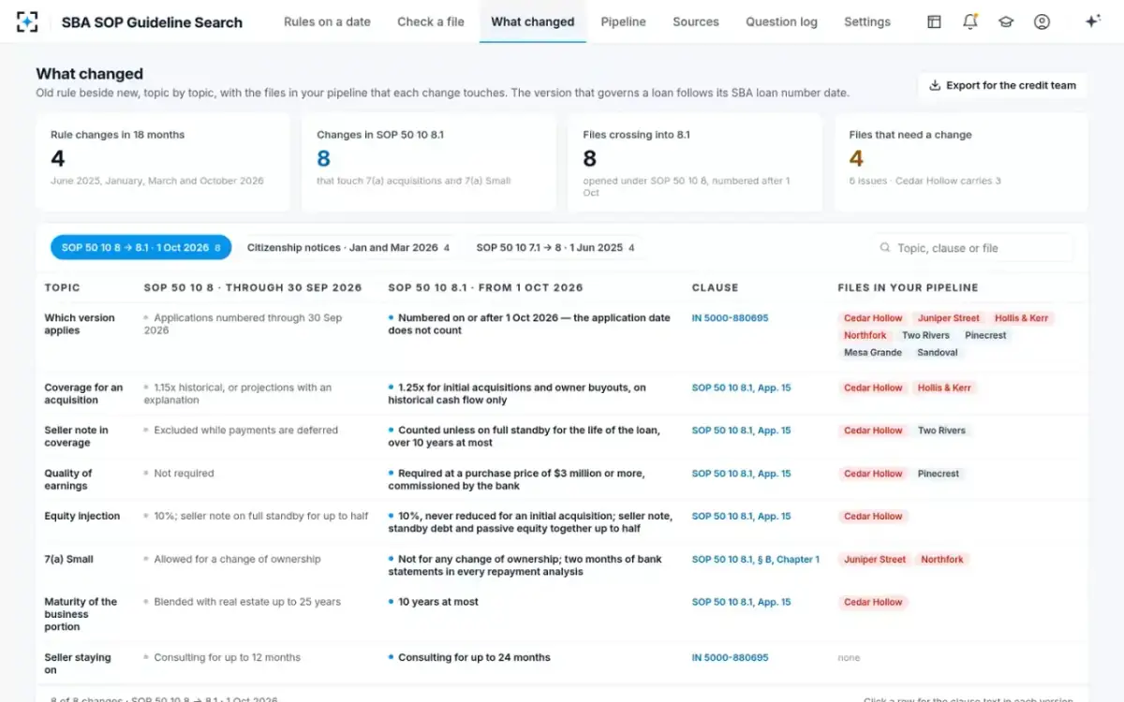Screen dimensions: 1124x702
Task: Select the Coverage for an acquisition topic
Action: (83, 394)
